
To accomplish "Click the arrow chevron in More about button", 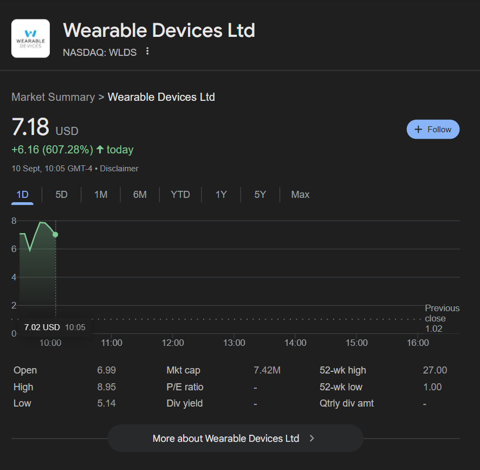I will (x=312, y=439).
